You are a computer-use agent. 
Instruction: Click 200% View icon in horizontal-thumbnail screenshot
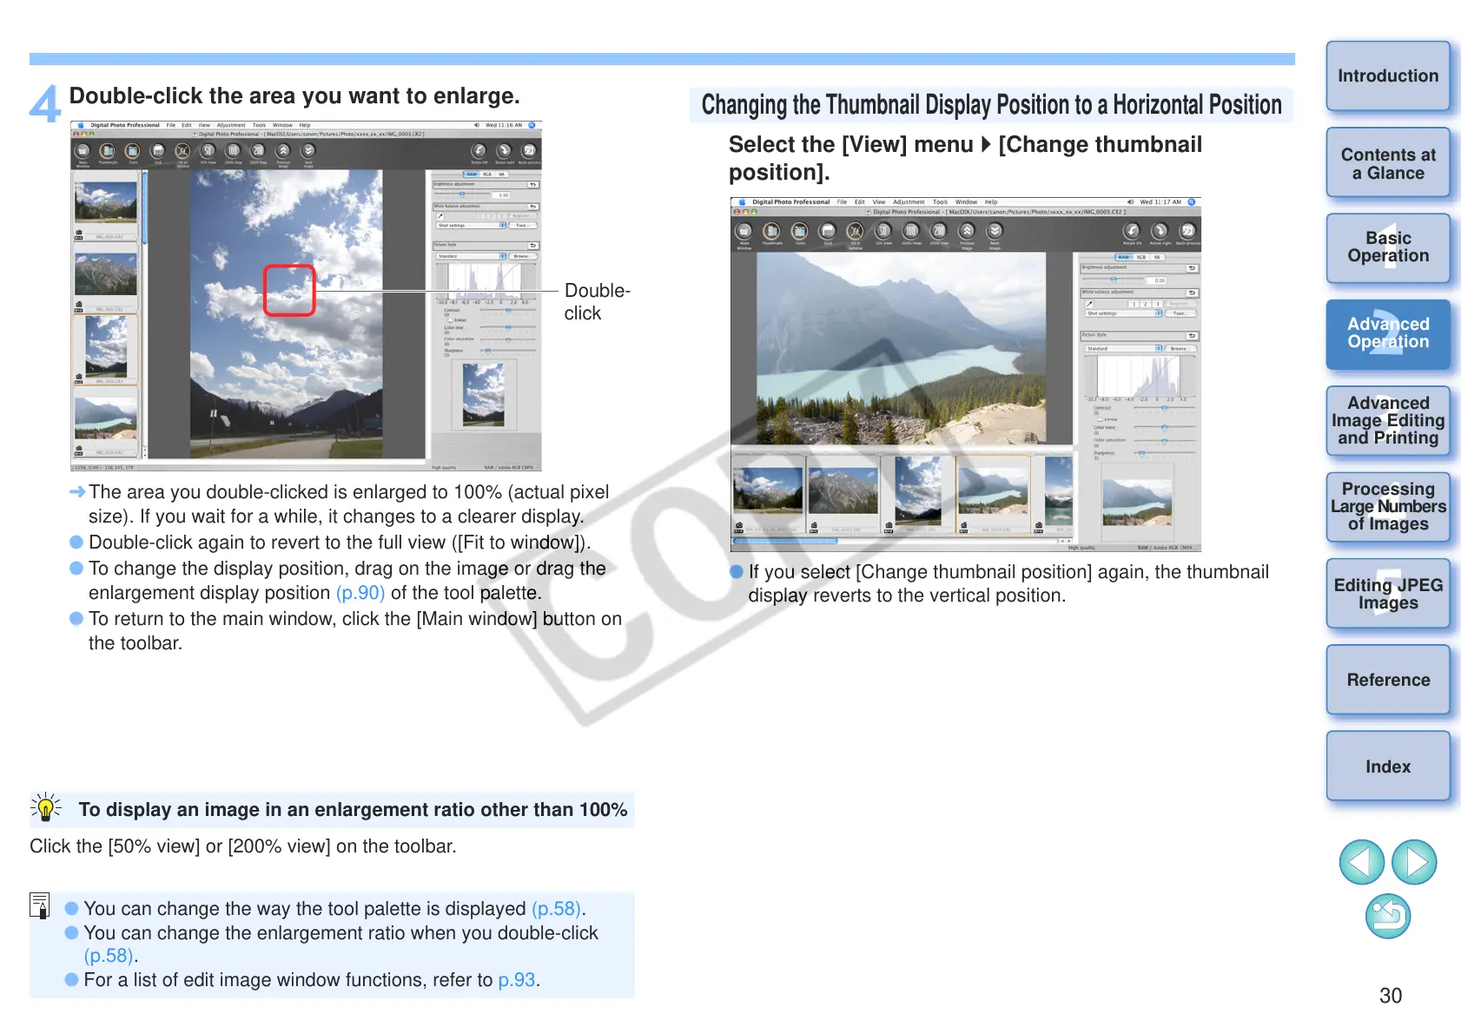[939, 232]
